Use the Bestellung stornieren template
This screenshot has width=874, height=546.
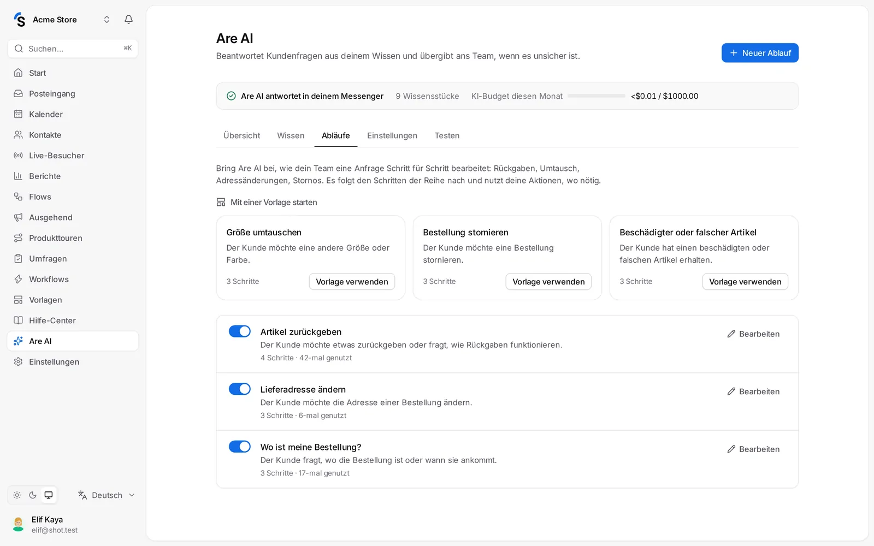[x=548, y=282]
